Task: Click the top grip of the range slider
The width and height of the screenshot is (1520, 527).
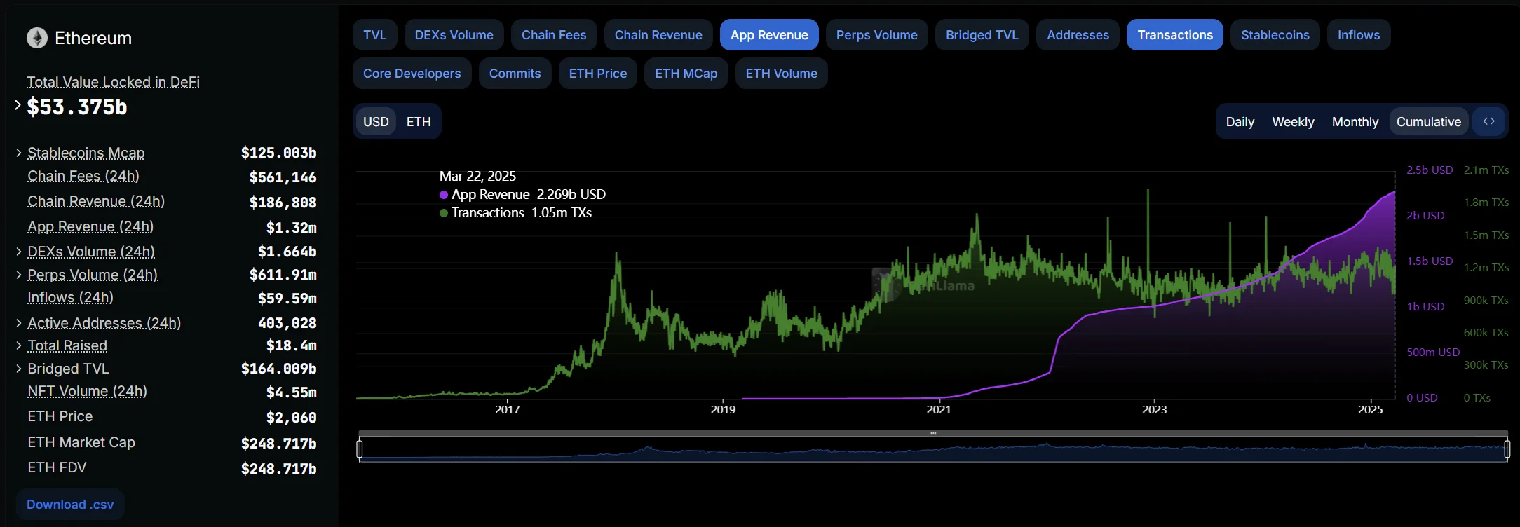Action: 933,434
